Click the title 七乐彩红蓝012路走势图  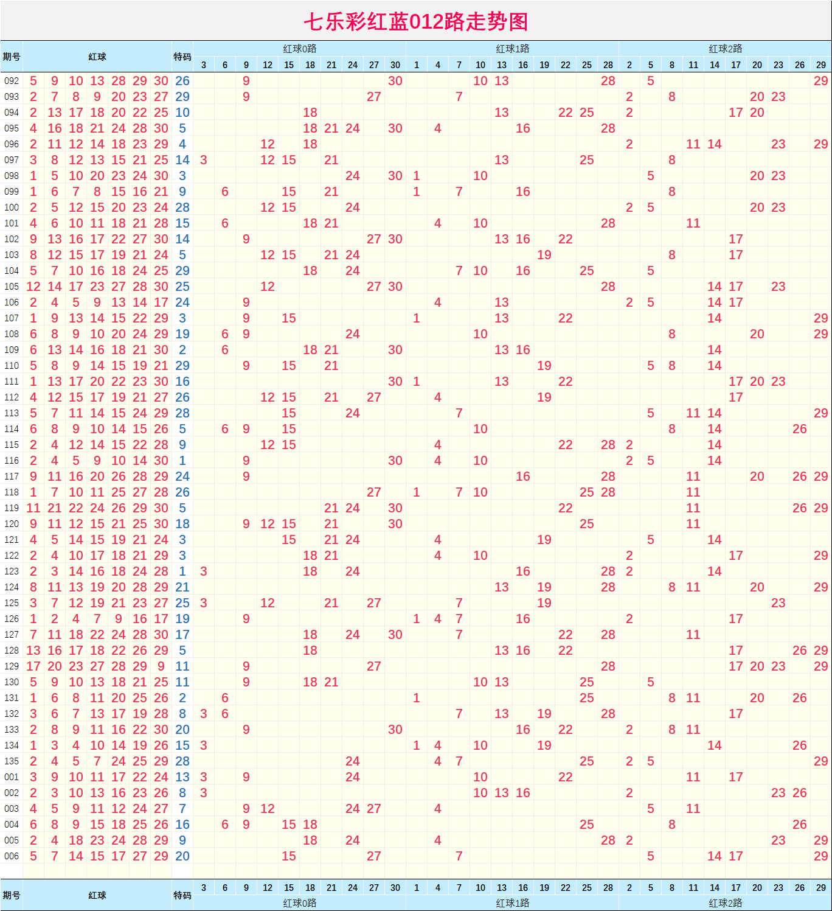(415, 22)
